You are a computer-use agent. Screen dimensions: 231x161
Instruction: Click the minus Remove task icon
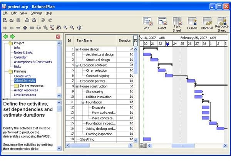coord(18,28)
